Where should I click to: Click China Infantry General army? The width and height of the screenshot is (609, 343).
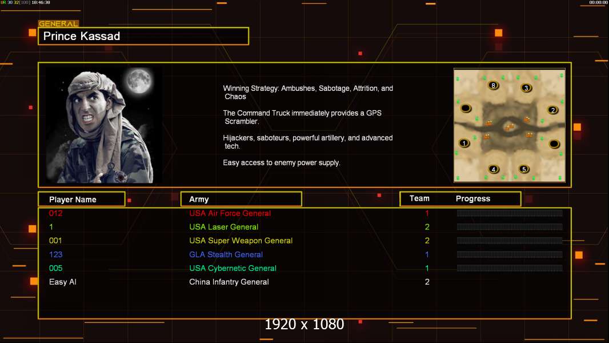(229, 282)
